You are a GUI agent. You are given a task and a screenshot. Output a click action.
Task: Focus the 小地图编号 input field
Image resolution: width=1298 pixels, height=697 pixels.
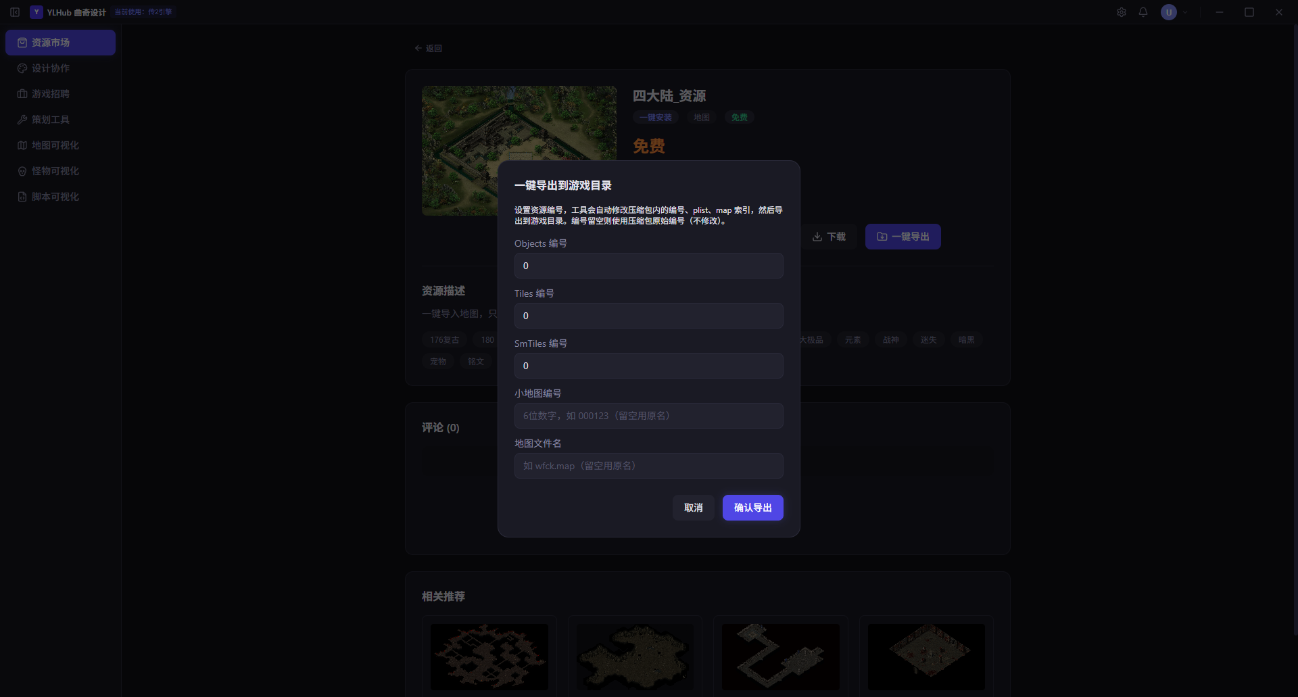(649, 416)
